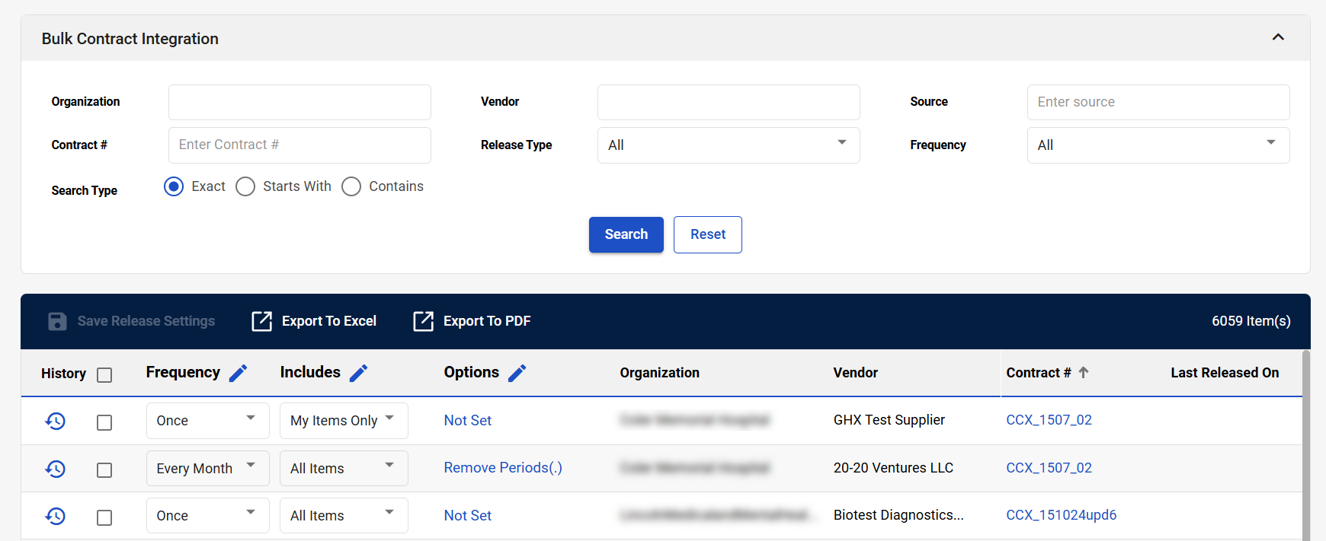1326x541 pixels.
Task: Click the Reset button
Action: click(707, 234)
